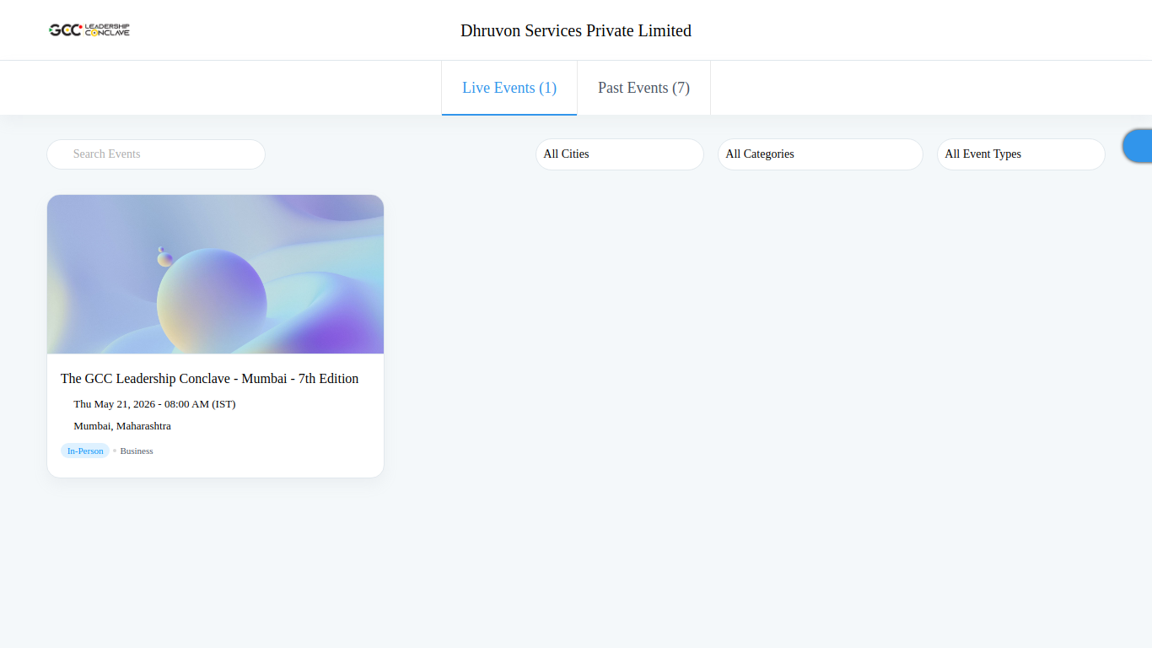The height and width of the screenshot is (648, 1152).
Task: Select the event date Thu May 21, 2026
Action: point(154,404)
